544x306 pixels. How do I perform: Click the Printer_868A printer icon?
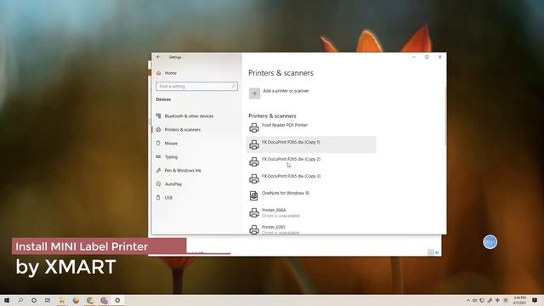pyautogui.click(x=254, y=213)
